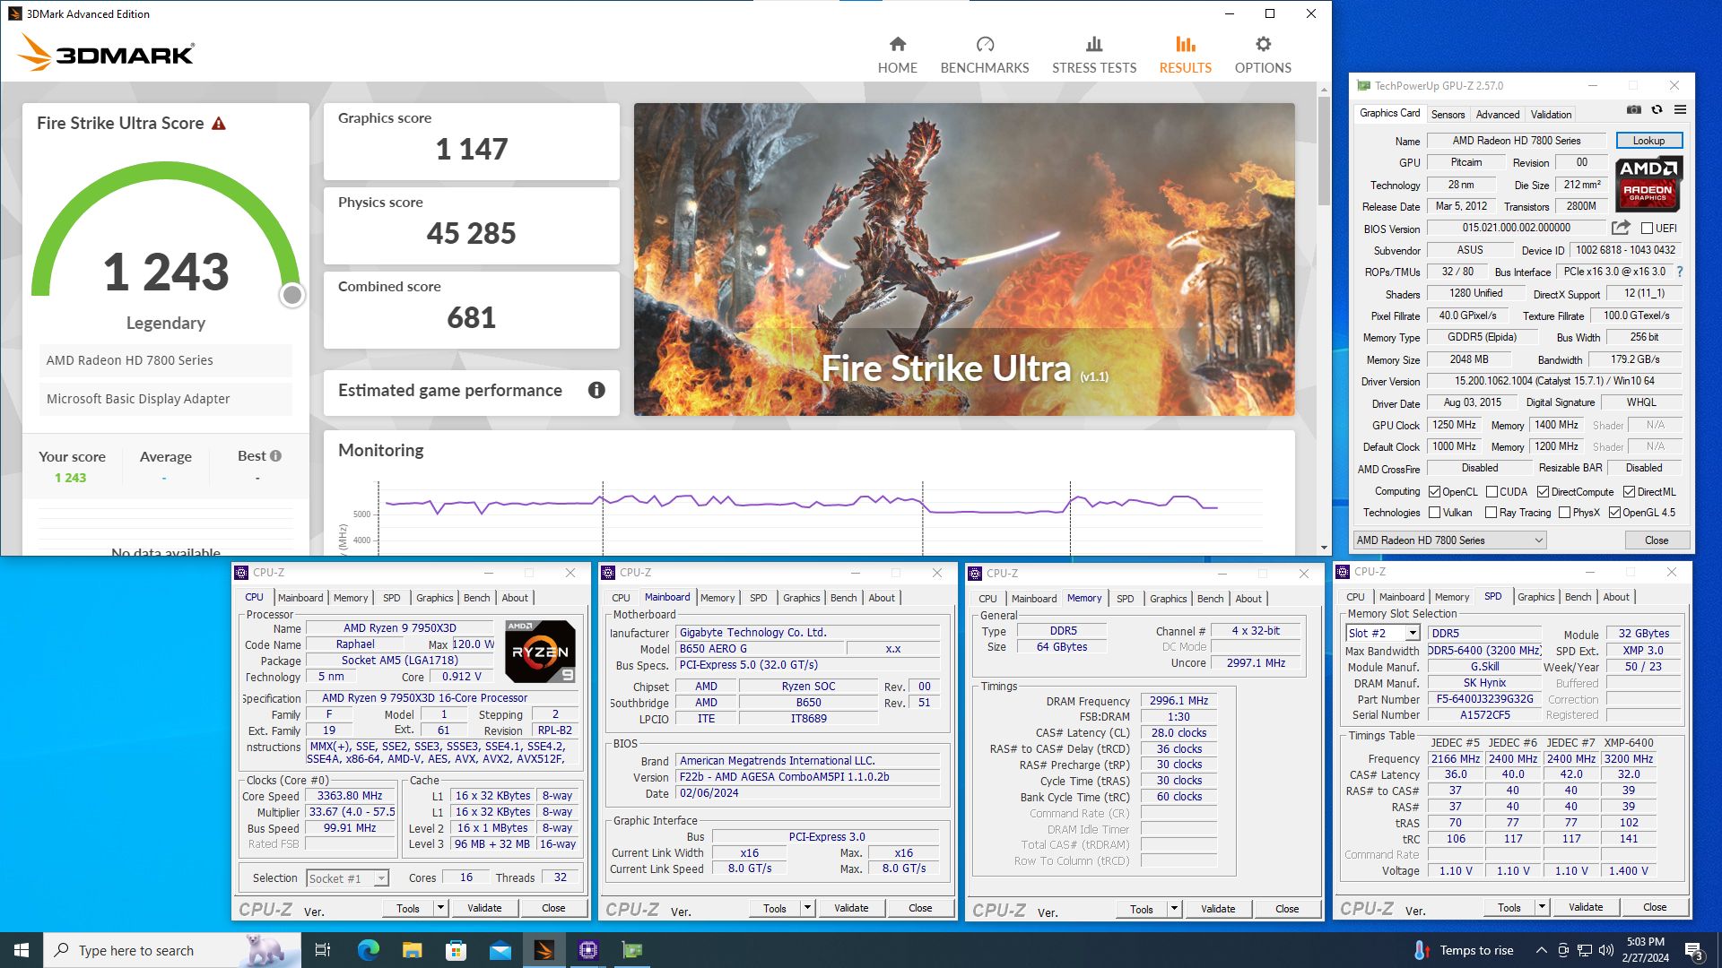Open the BENCHMARKS section in 3DMark
Screen dimensions: 1722x968
[985, 56]
